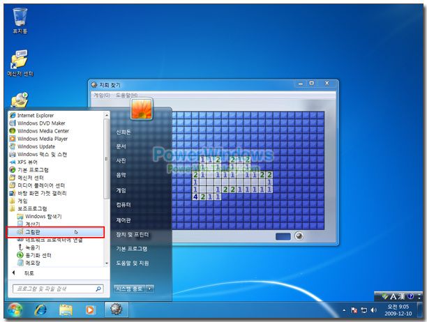This screenshot has width=427, height=322.
Task: Open 기본 프로그램 in right pane
Action: pos(132,249)
